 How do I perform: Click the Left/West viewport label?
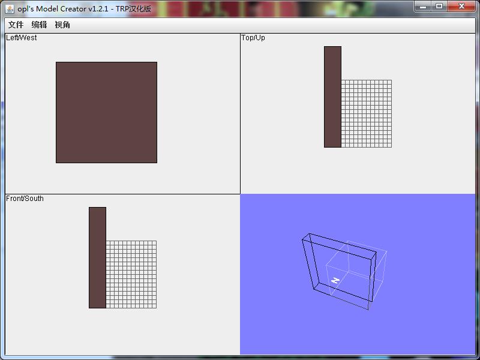tap(21, 38)
